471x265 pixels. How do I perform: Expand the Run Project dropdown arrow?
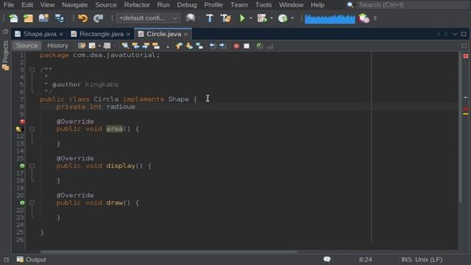pyautogui.click(x=251, y=18)
